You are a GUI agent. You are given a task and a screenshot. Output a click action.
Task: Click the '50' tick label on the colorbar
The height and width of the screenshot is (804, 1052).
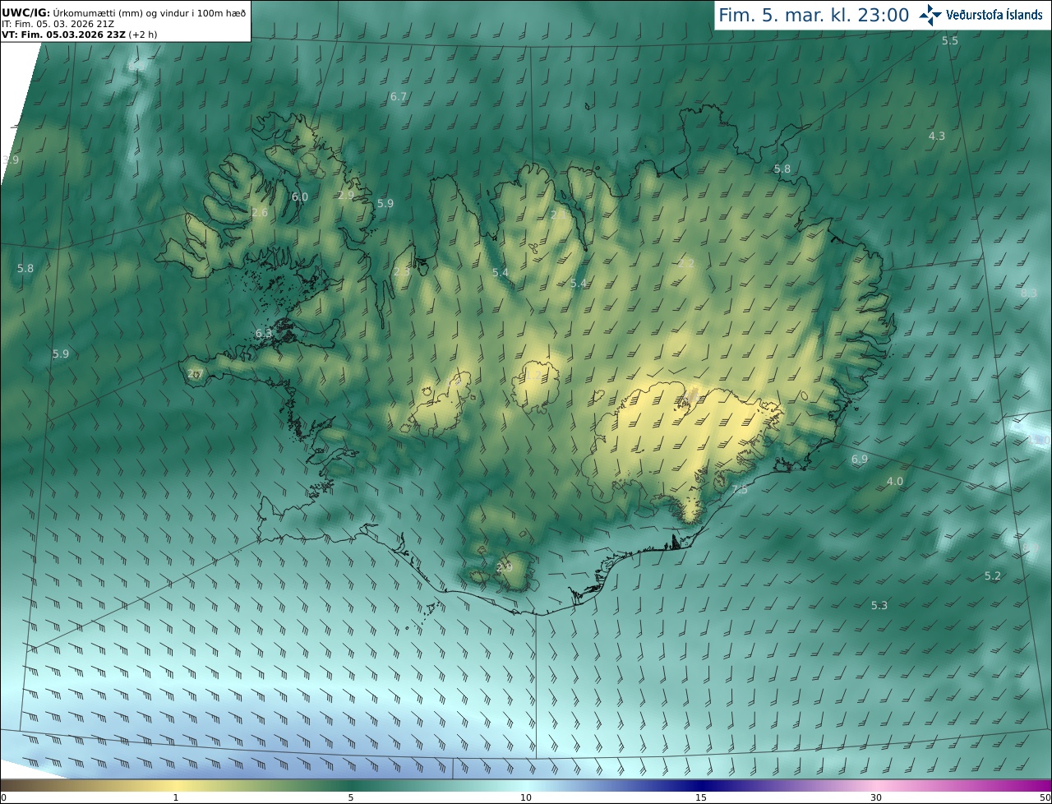1045,797
